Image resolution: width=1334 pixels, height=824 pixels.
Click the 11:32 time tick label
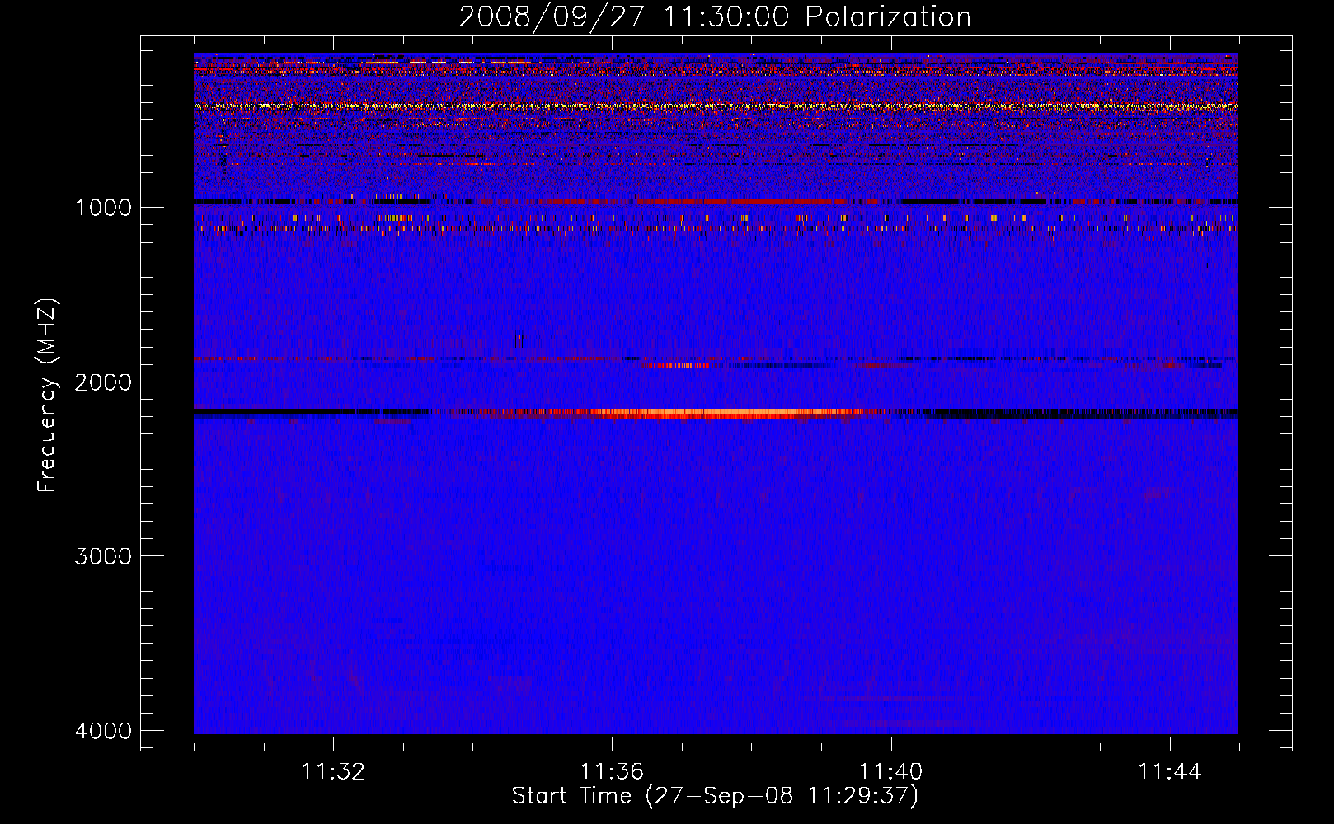pos(333,772)
